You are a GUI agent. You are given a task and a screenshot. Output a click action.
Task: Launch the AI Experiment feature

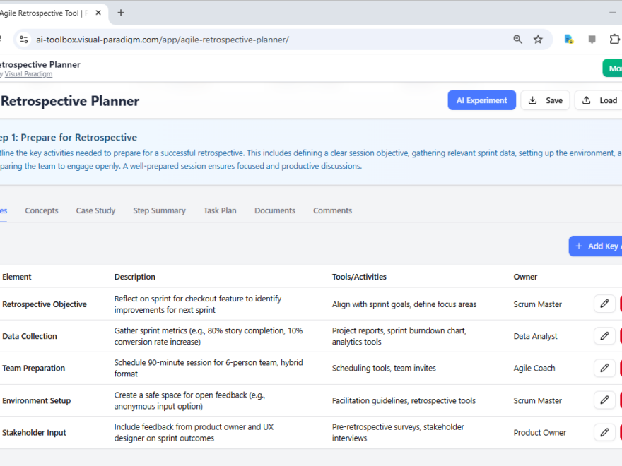[x=481, y=100]
